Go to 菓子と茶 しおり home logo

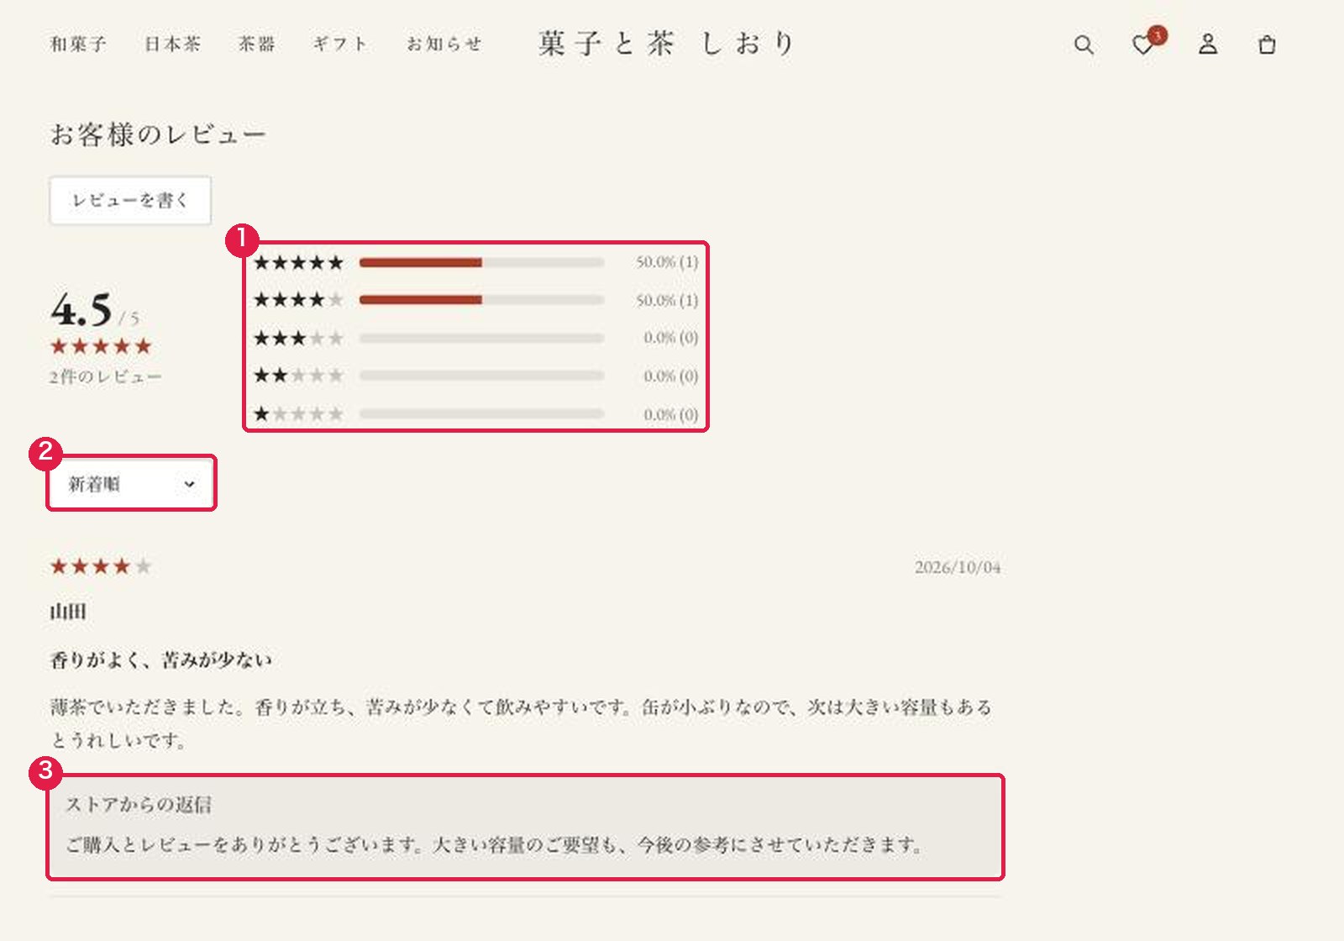point(666,44)
